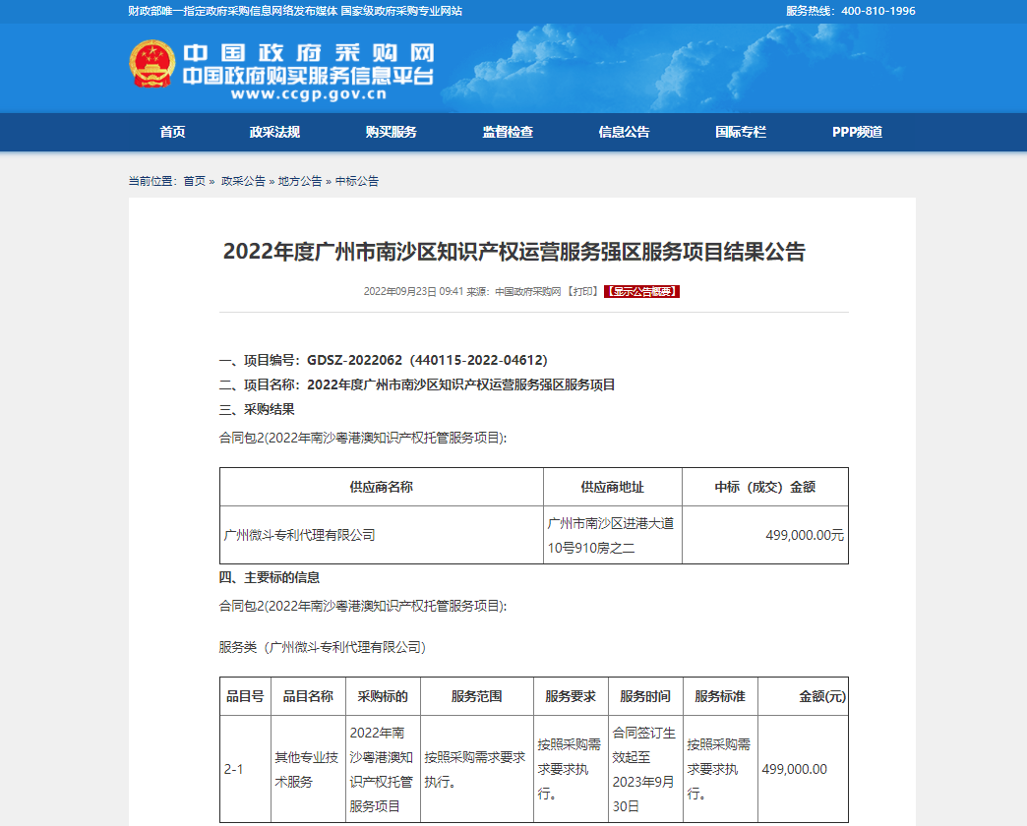Viewport: 1027px width, 826px height.
Task: Click the 中国政府采购网 source text beside date
Action: pyautogui.click(x=527, y=292)
